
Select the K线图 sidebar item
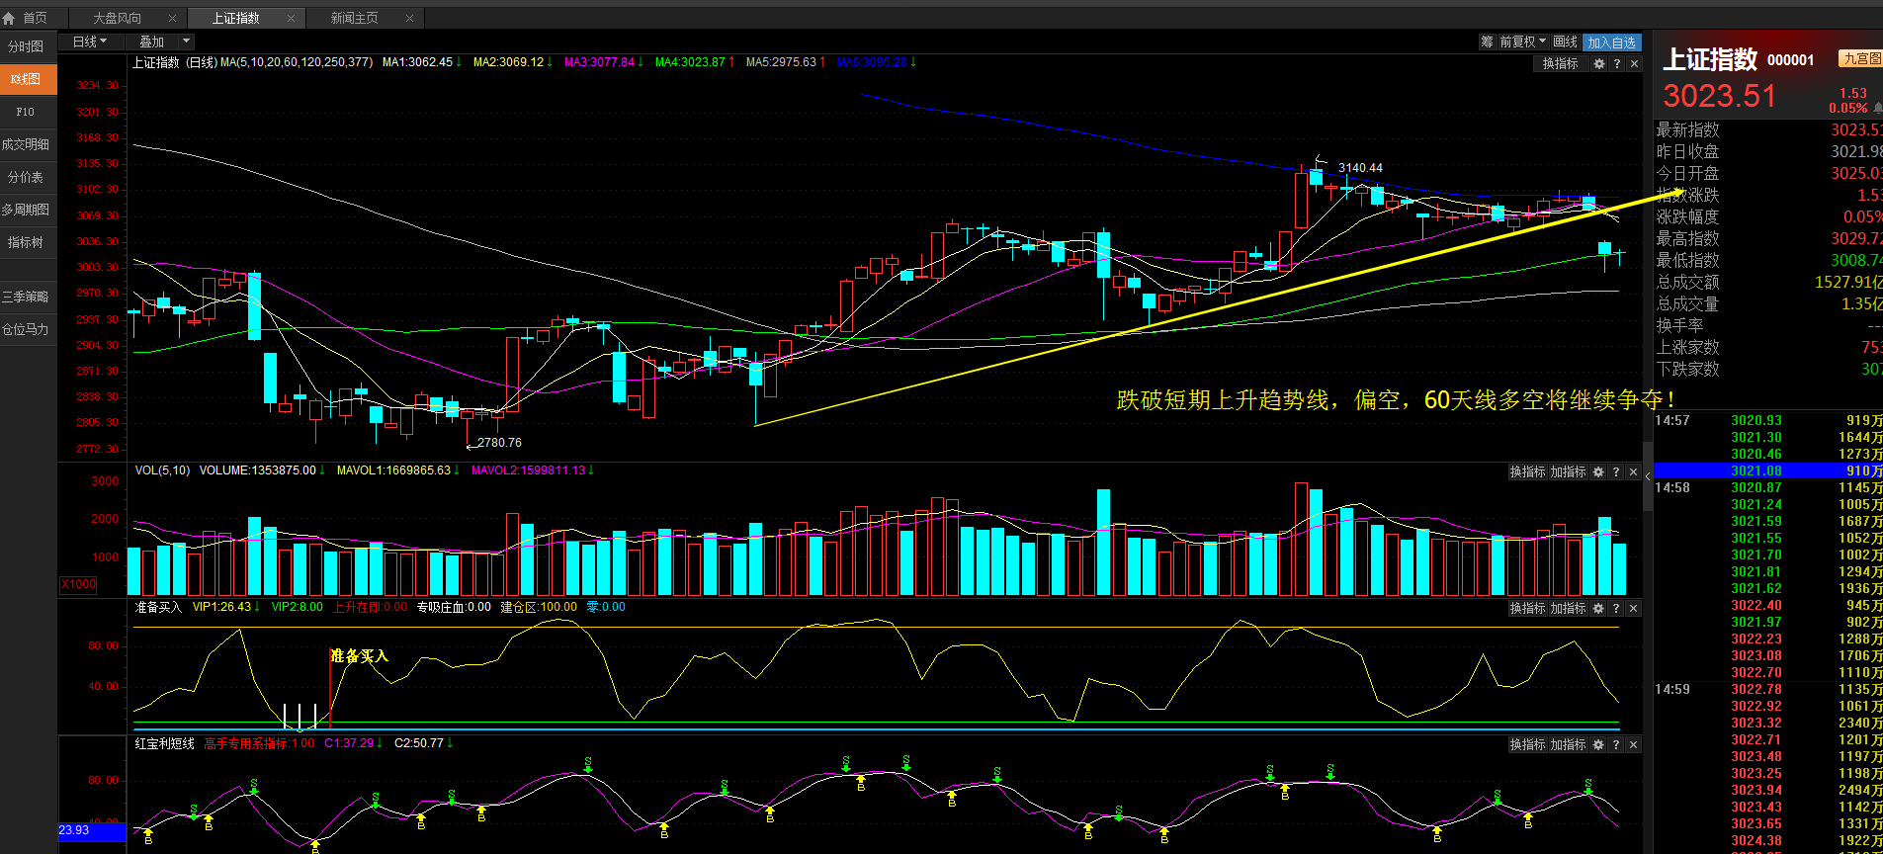click(27, 79)
